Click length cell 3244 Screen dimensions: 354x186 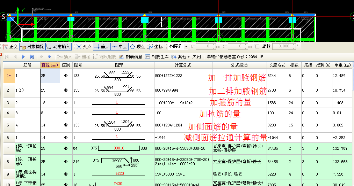(277, 76)
